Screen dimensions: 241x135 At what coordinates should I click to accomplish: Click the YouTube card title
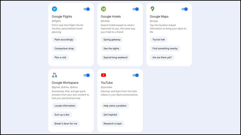tap(107, 83)
